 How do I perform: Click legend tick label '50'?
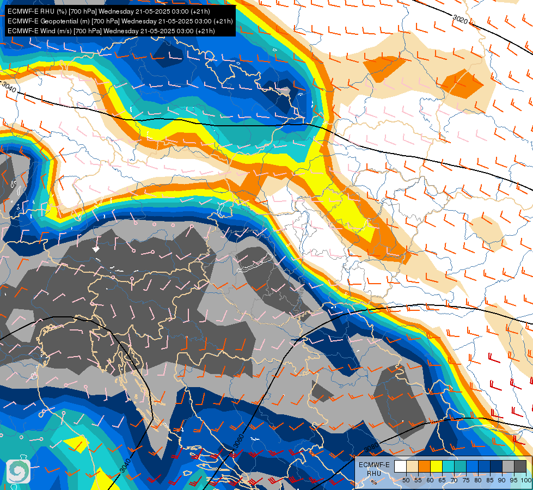click(406, 480)
